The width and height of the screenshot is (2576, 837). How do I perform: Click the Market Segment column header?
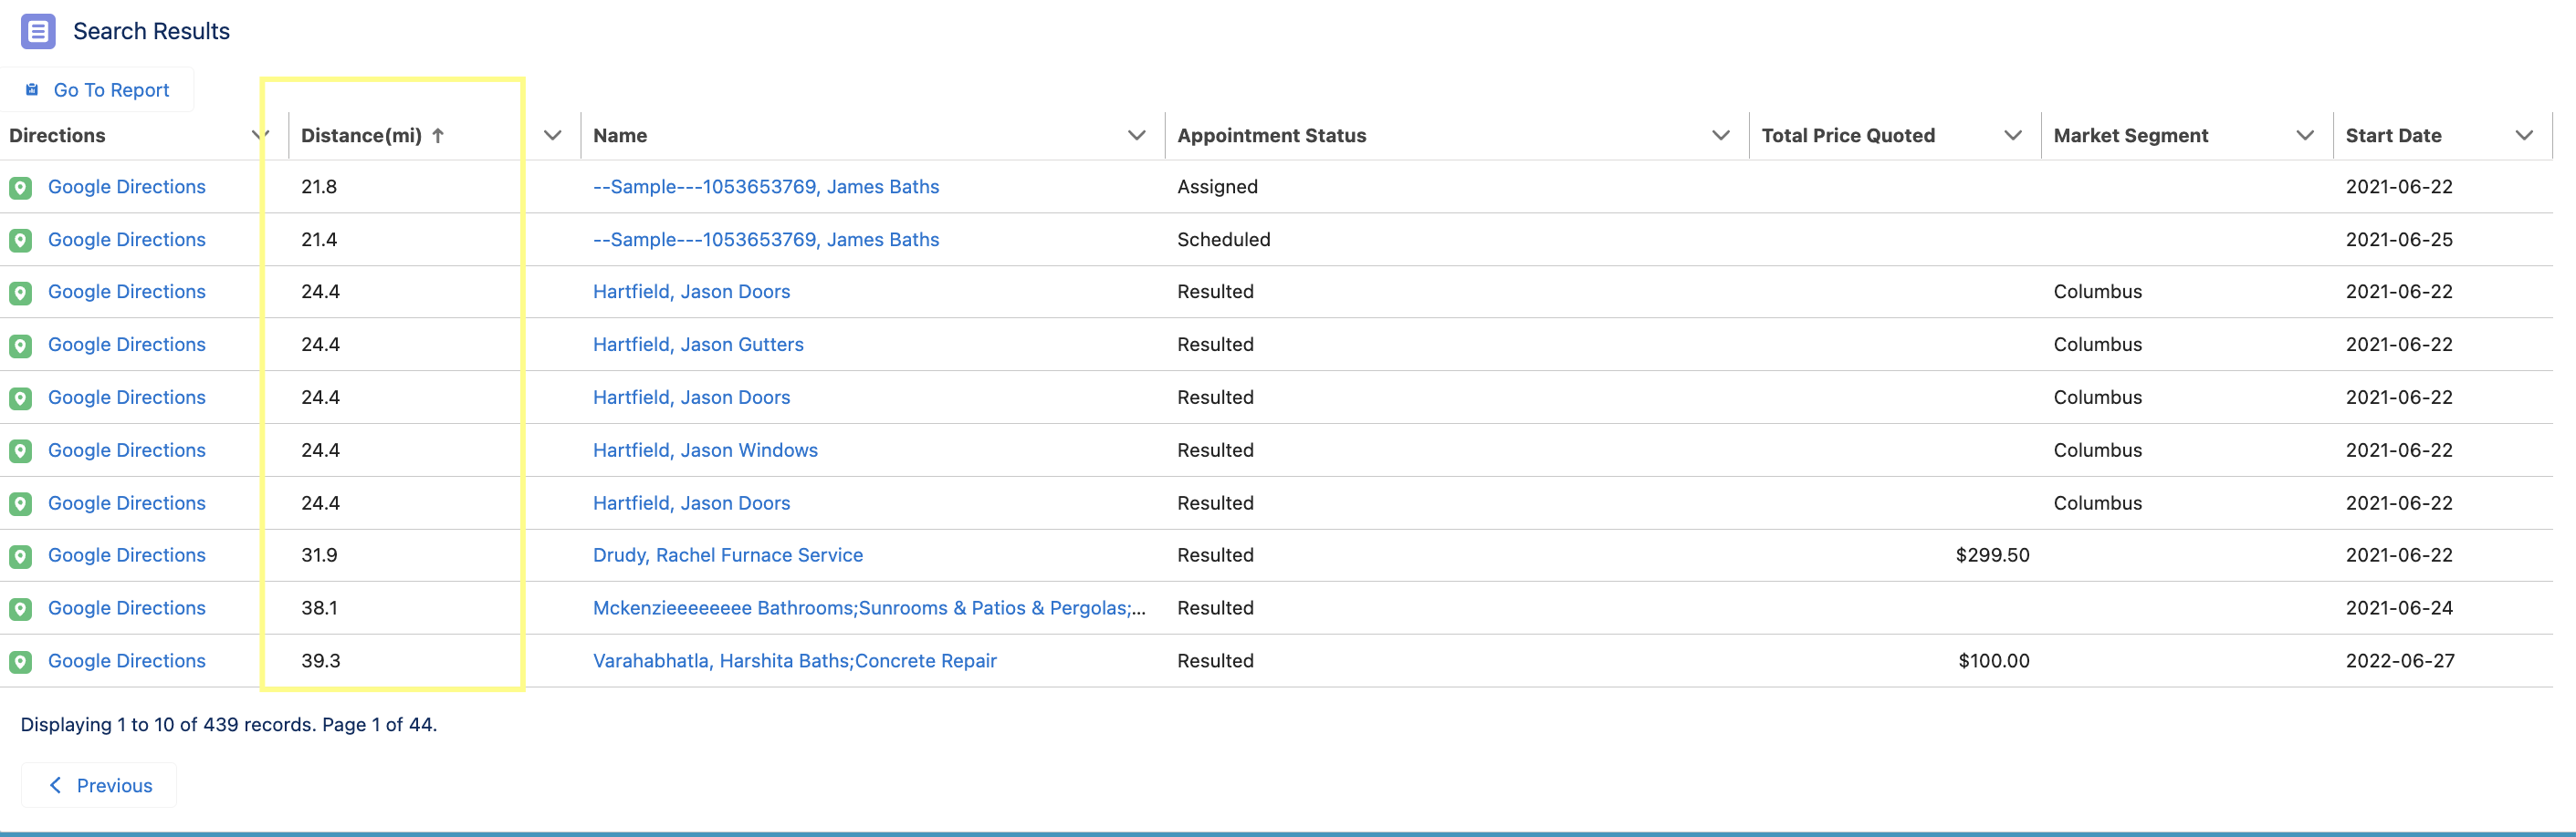[2130, 135]
